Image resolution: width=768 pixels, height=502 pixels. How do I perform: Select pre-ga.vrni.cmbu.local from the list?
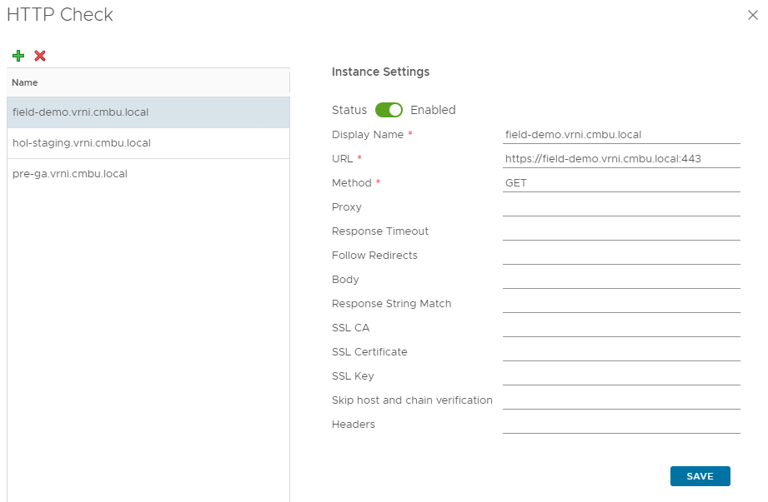click(70, 173)
